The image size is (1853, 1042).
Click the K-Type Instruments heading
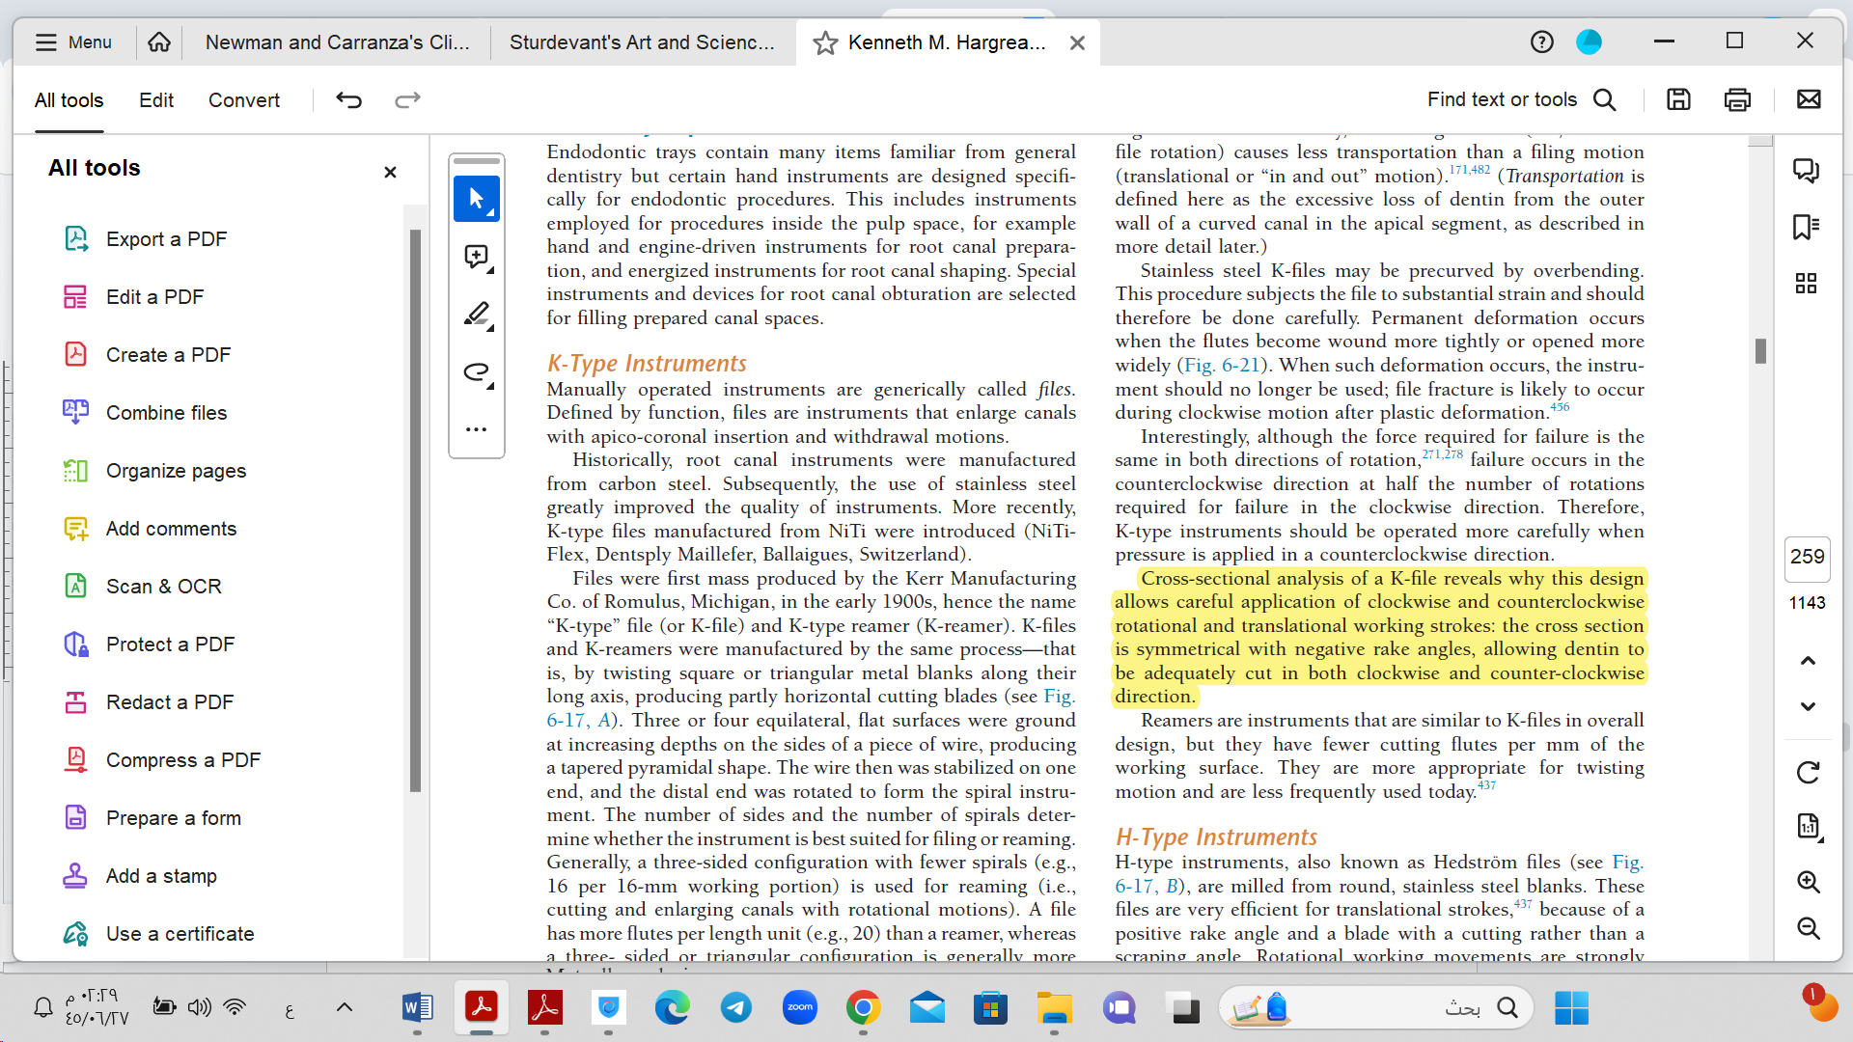[x=647, y=364]
